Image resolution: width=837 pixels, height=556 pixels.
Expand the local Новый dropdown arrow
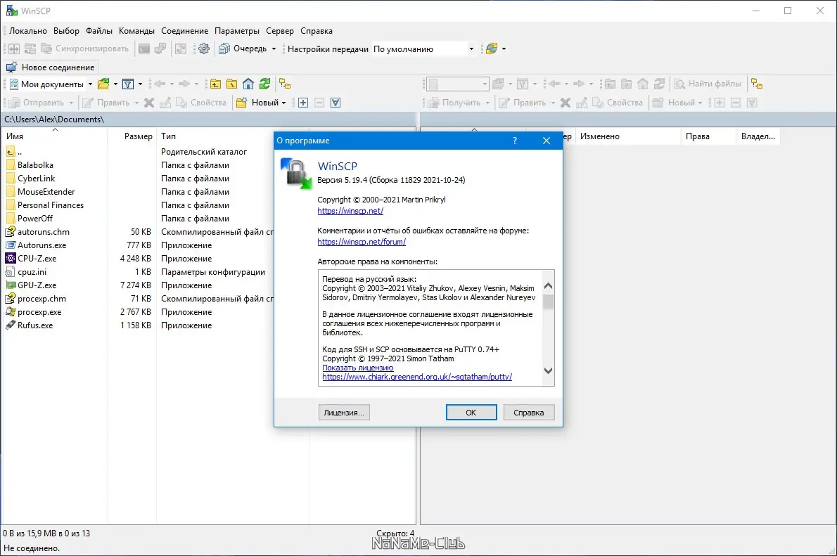pyautogui.click(x=283, y=103)
